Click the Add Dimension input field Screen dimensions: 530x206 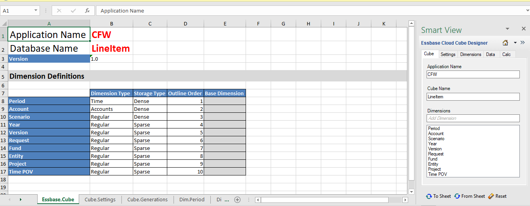pyautogui.click(x=473, y=118)
